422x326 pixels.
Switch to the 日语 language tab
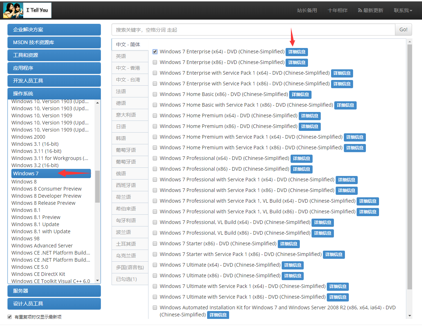pyautogui.click(x=130, y=127)
